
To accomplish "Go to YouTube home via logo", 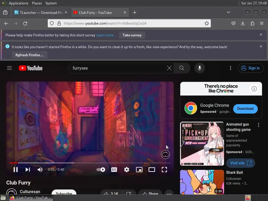I will click(x=31, y=68).
